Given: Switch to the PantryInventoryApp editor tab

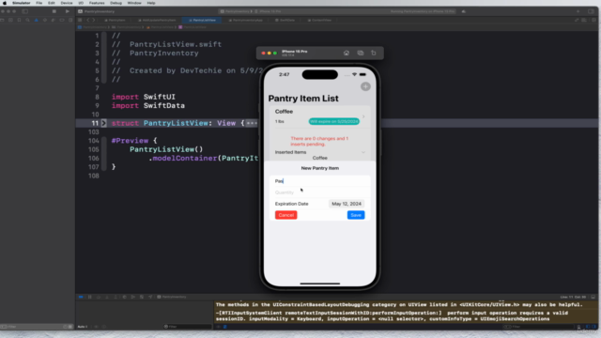Looking at the screenshot, I should [245, 20].
